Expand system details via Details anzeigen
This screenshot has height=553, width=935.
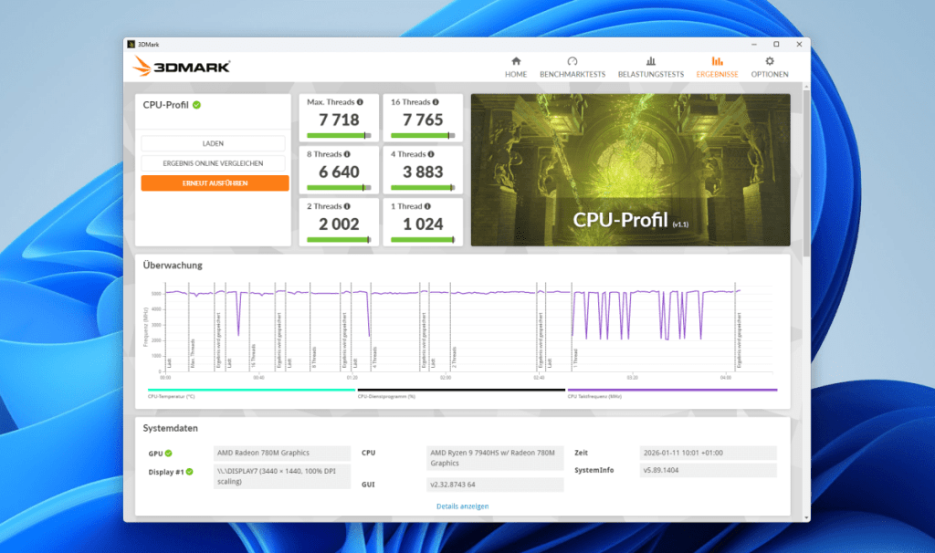click(x=463, y=506)
